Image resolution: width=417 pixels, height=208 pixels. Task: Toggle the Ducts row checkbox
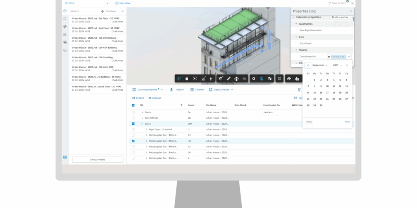click(x=133, y=124)
